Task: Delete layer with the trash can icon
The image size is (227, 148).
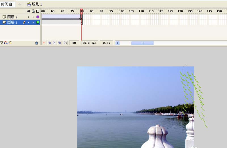Action: coord(37,43)
